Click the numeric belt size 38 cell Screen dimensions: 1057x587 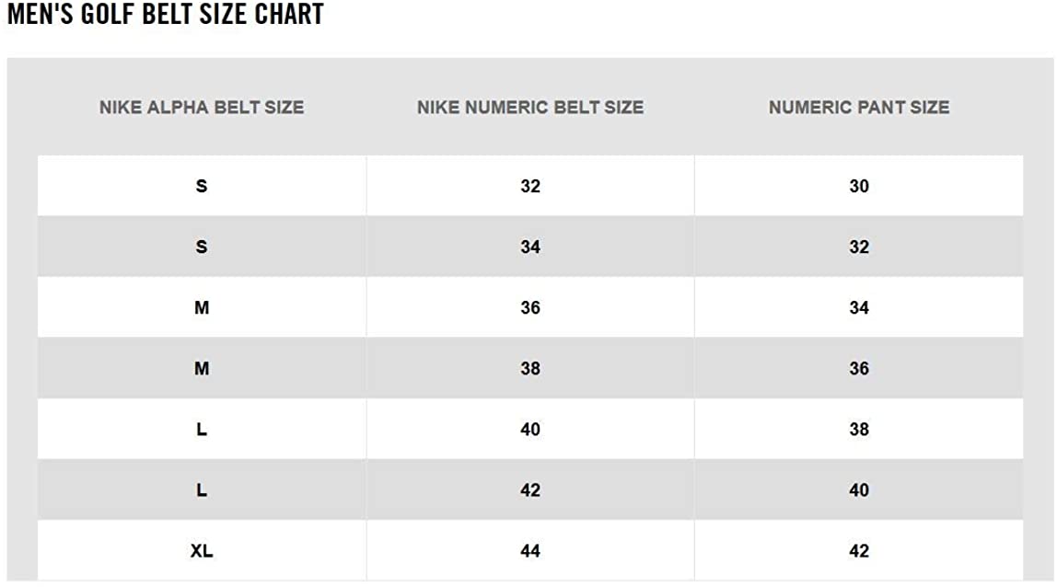click(x=530, y=368)
